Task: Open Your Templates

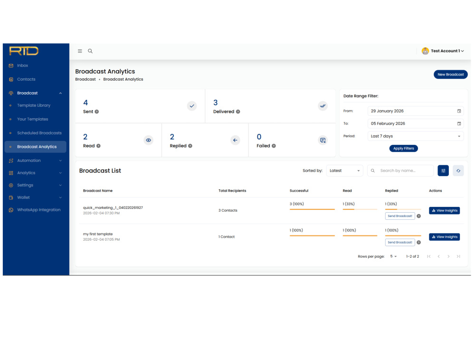Action: coord(35,119)
